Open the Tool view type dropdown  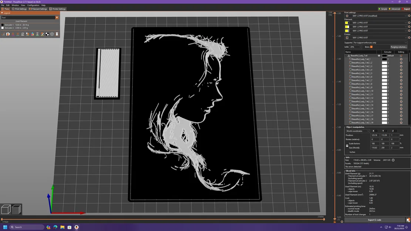[30, 17]
